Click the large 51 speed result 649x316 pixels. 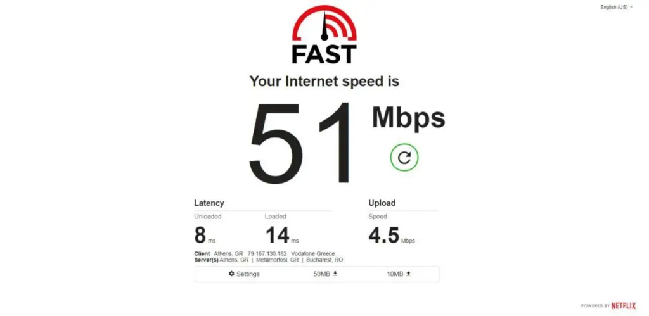tap(300, 142)
